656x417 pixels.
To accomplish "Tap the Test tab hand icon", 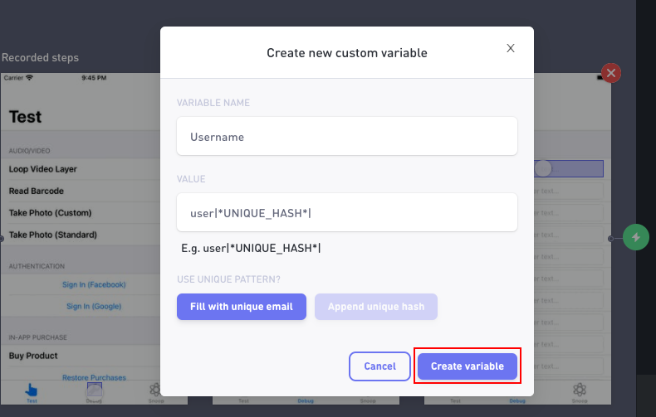I will click(x=32, y=390).
